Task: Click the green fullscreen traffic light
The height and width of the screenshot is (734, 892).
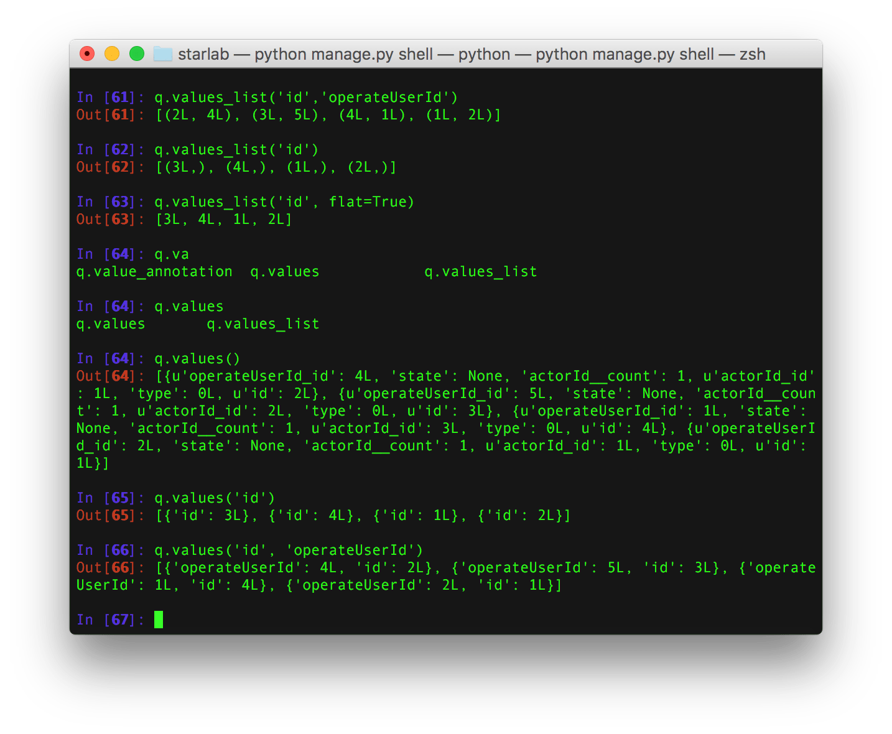Action: 136,54
